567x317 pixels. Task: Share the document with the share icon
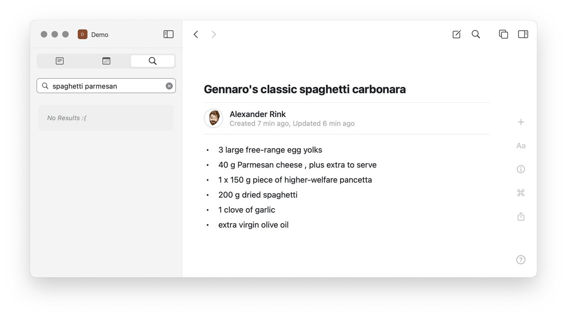point(521,217)
